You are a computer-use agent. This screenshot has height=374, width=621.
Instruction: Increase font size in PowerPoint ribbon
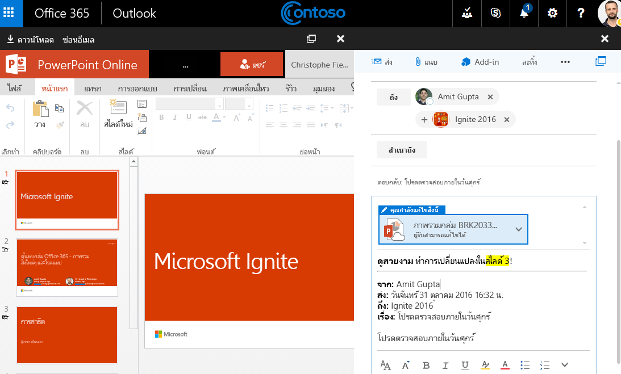tap(236, 117)
